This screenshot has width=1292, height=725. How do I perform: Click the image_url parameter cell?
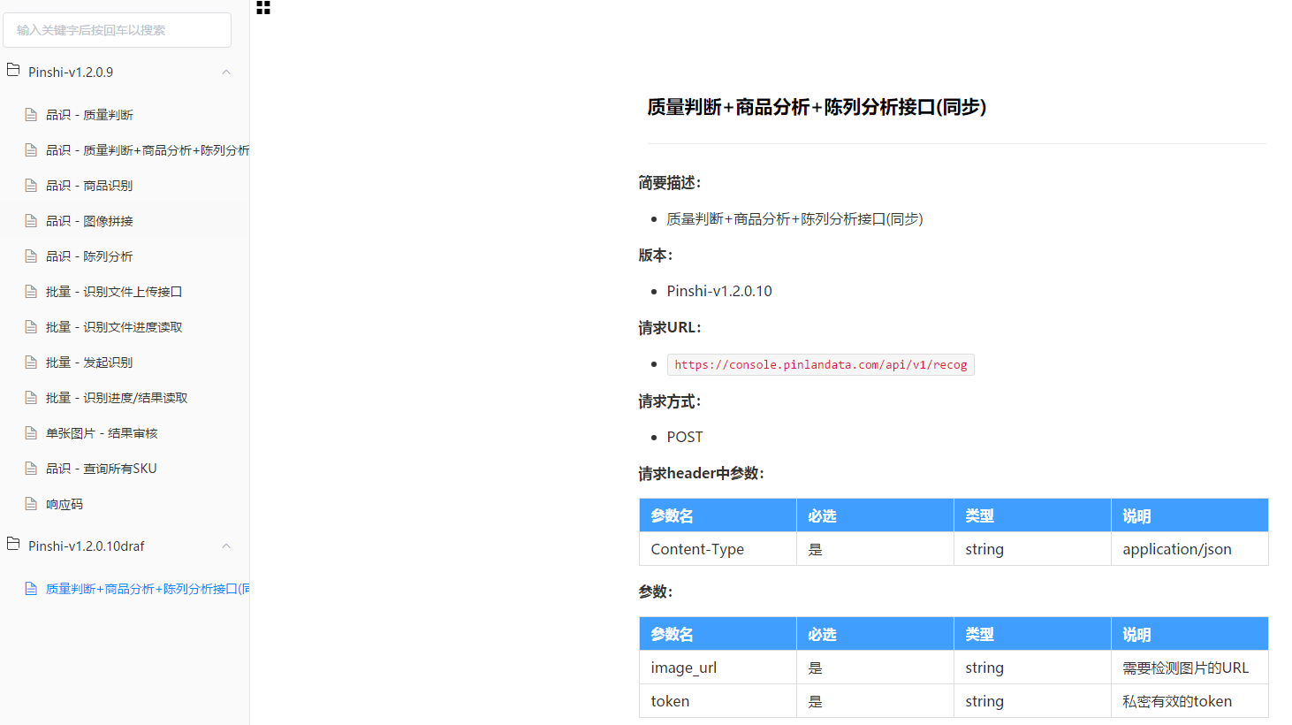718,668
